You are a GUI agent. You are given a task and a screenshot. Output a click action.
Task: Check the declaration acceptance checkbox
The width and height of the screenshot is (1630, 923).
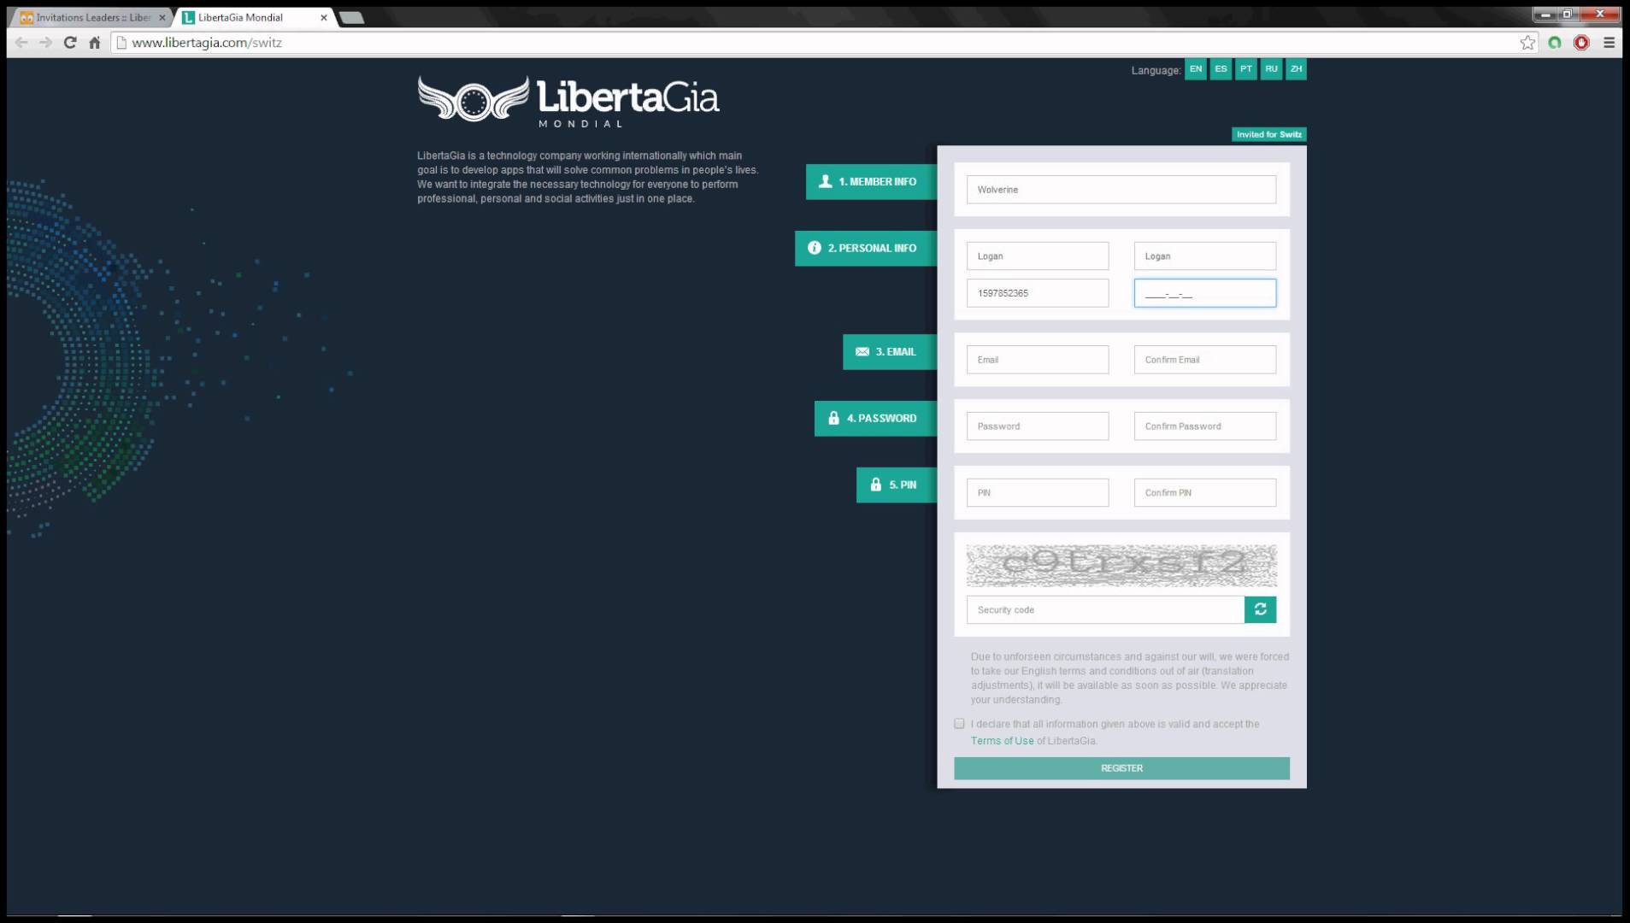tap(959, 724)
